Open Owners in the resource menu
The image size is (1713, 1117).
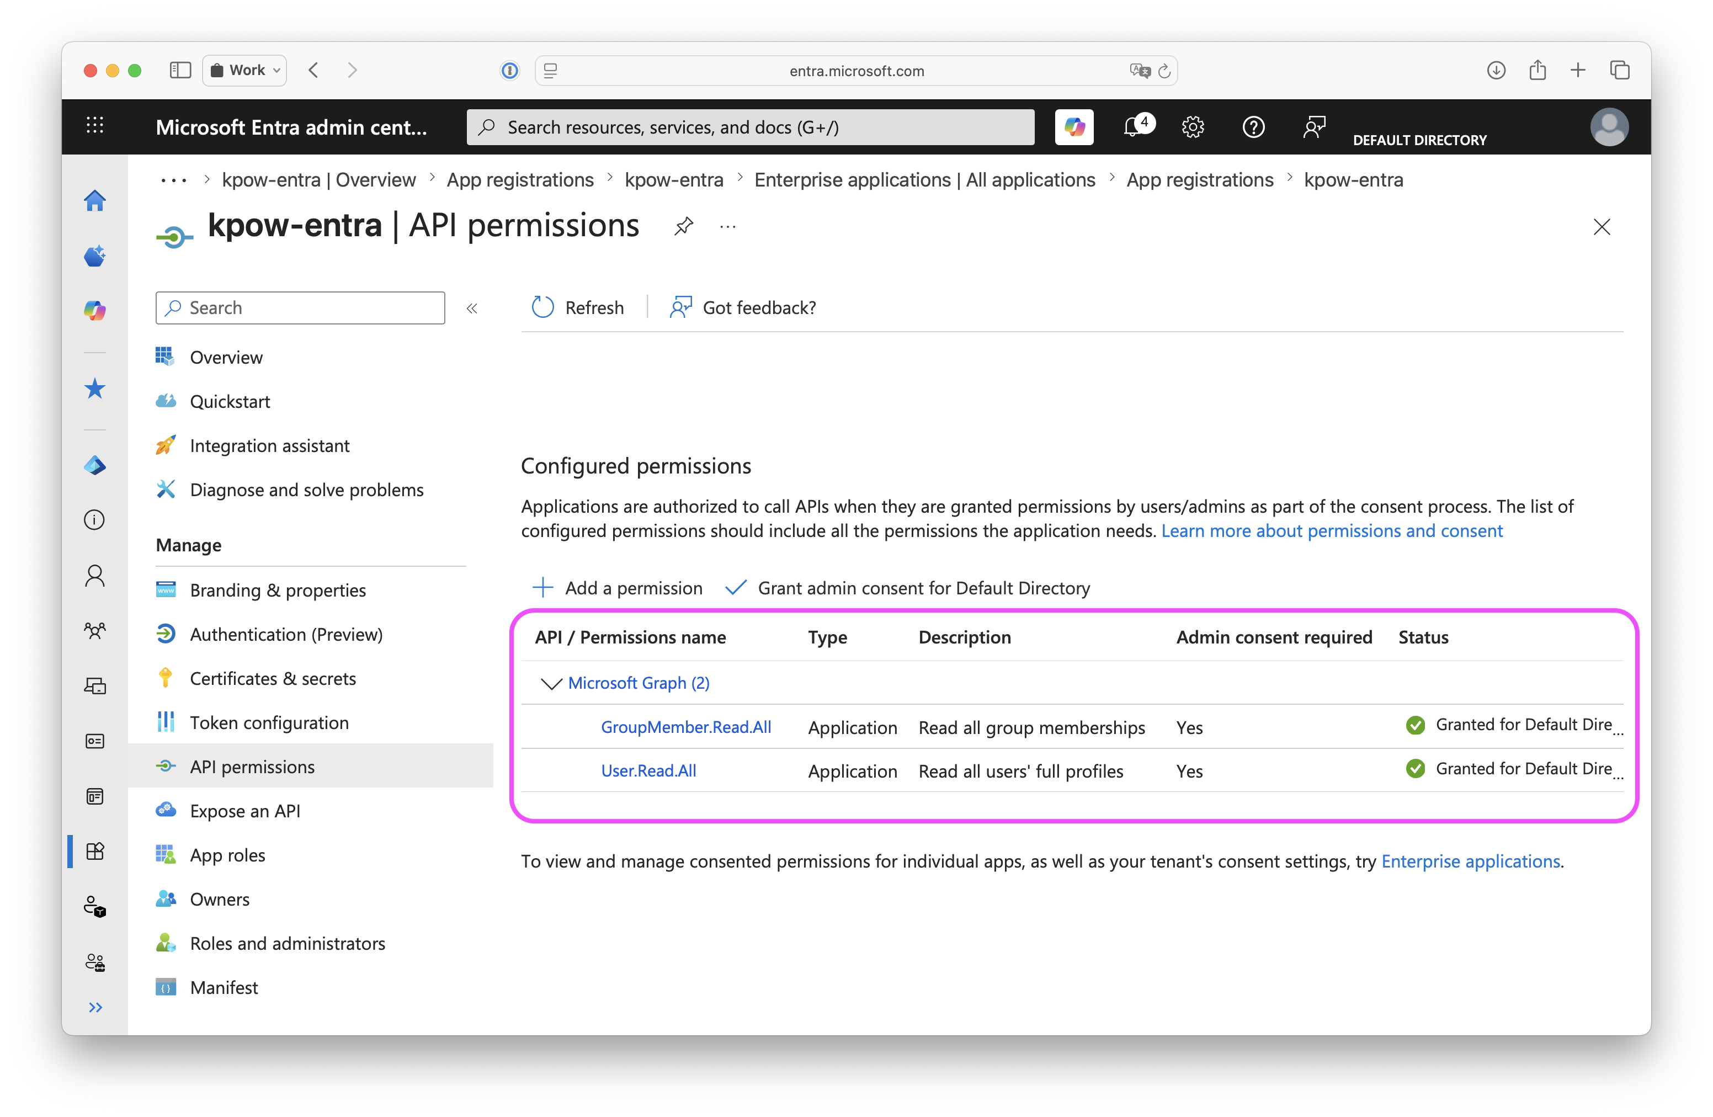click(x=220, y=899)
